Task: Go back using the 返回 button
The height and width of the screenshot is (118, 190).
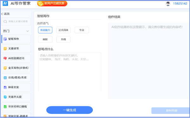Action: 5,14
